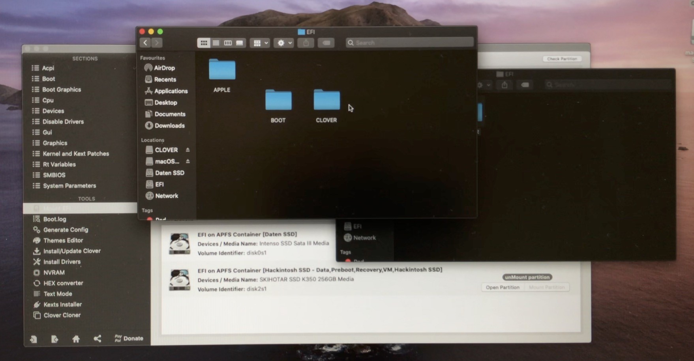Click the Edit Tags button in front Finder
This screenshot has height=361, width=694.
pos(326,43)
